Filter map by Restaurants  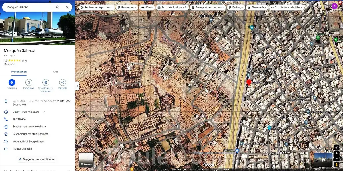[127, 7]
